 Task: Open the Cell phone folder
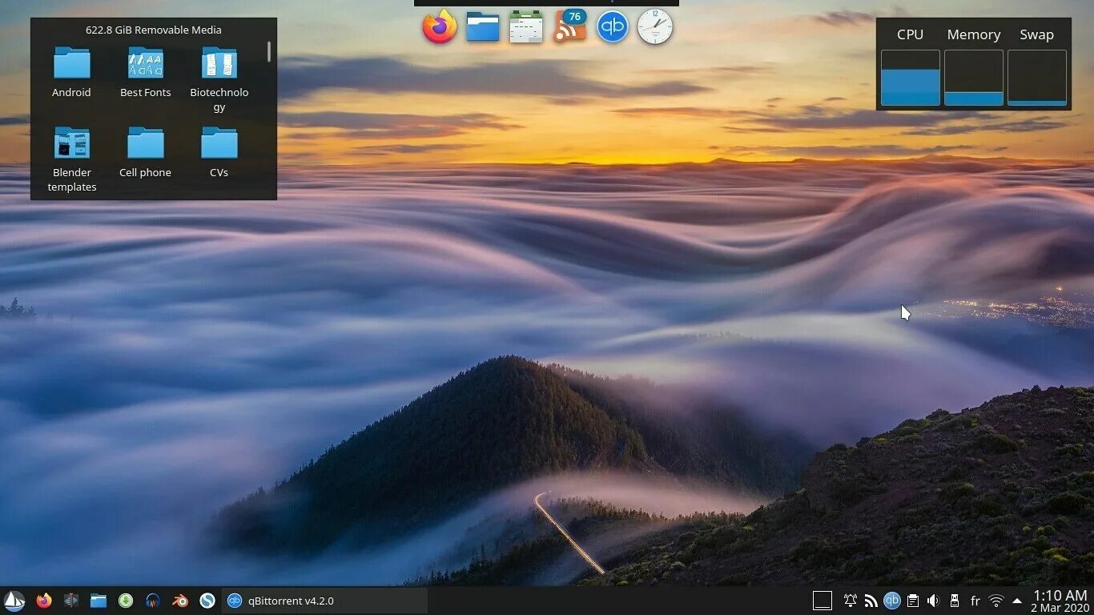pyautogui.click(x=146, y=152)
